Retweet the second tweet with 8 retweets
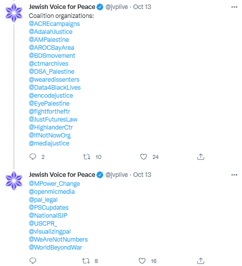The width and height of the screenshot is (242, 266). (x=86, y=261)
